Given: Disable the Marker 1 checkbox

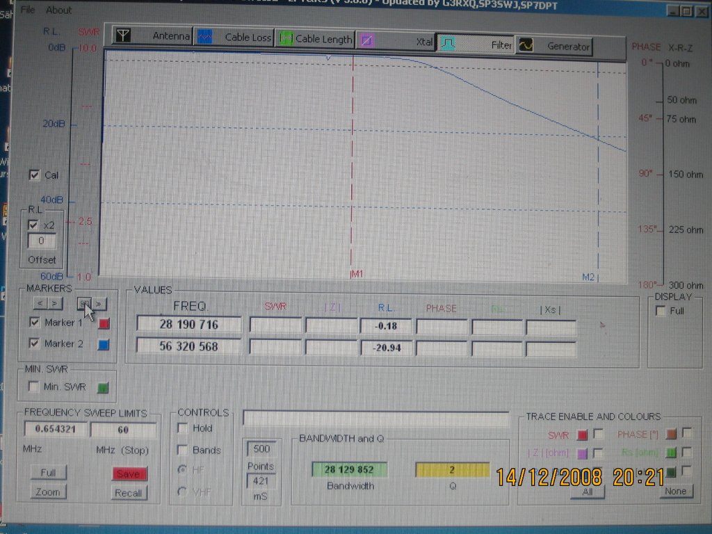Looking at the screenshot, I should [35, 323].
